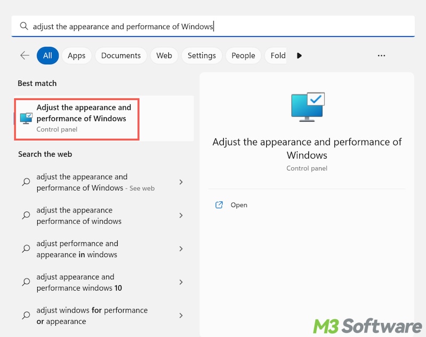Click the monitor icon in Best match result
426x337 pixels.
click(26, 118)
